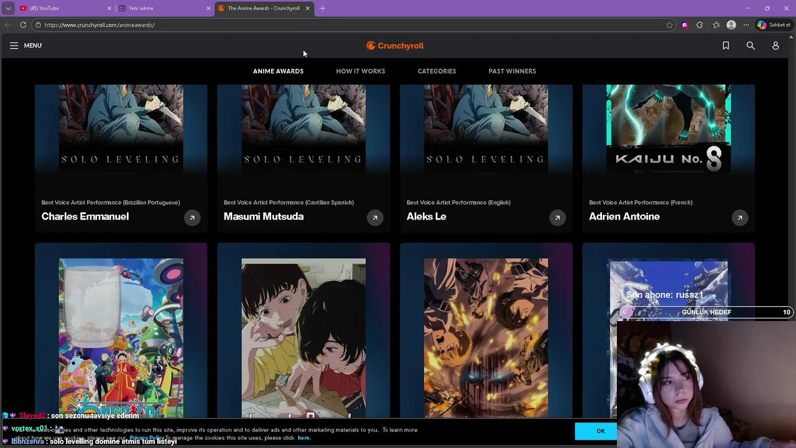Open the browser profile avatar
This screenshot has height=448, width=796.
731,25
